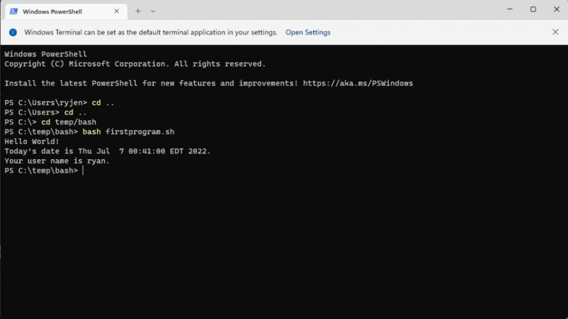Viewport: 568px width, 319px height.
Task: Click the 'Today's date is' output line
Action: point(108,151)
